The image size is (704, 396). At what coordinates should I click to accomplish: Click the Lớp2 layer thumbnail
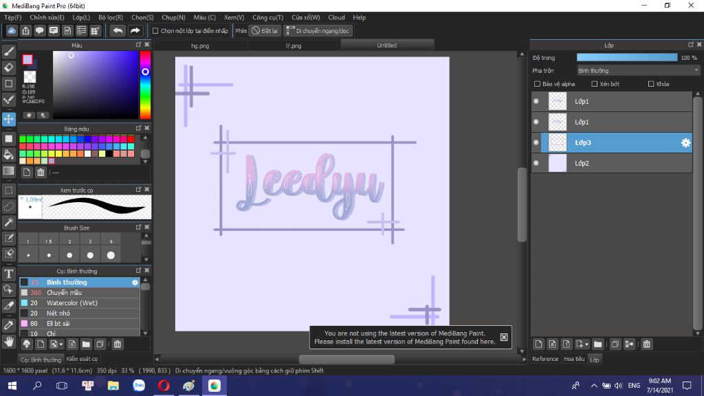point(558,164)
